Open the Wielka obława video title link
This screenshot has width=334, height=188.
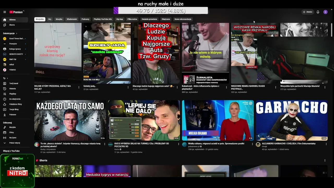(x=216, y=144)
